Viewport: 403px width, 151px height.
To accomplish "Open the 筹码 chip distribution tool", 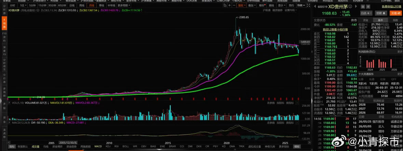I will click(261, 5).
